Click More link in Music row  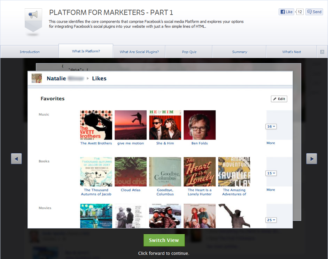coord(271,143)
